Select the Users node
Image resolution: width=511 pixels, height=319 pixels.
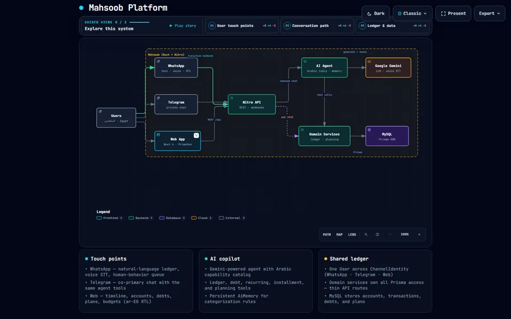coord(116,118)
